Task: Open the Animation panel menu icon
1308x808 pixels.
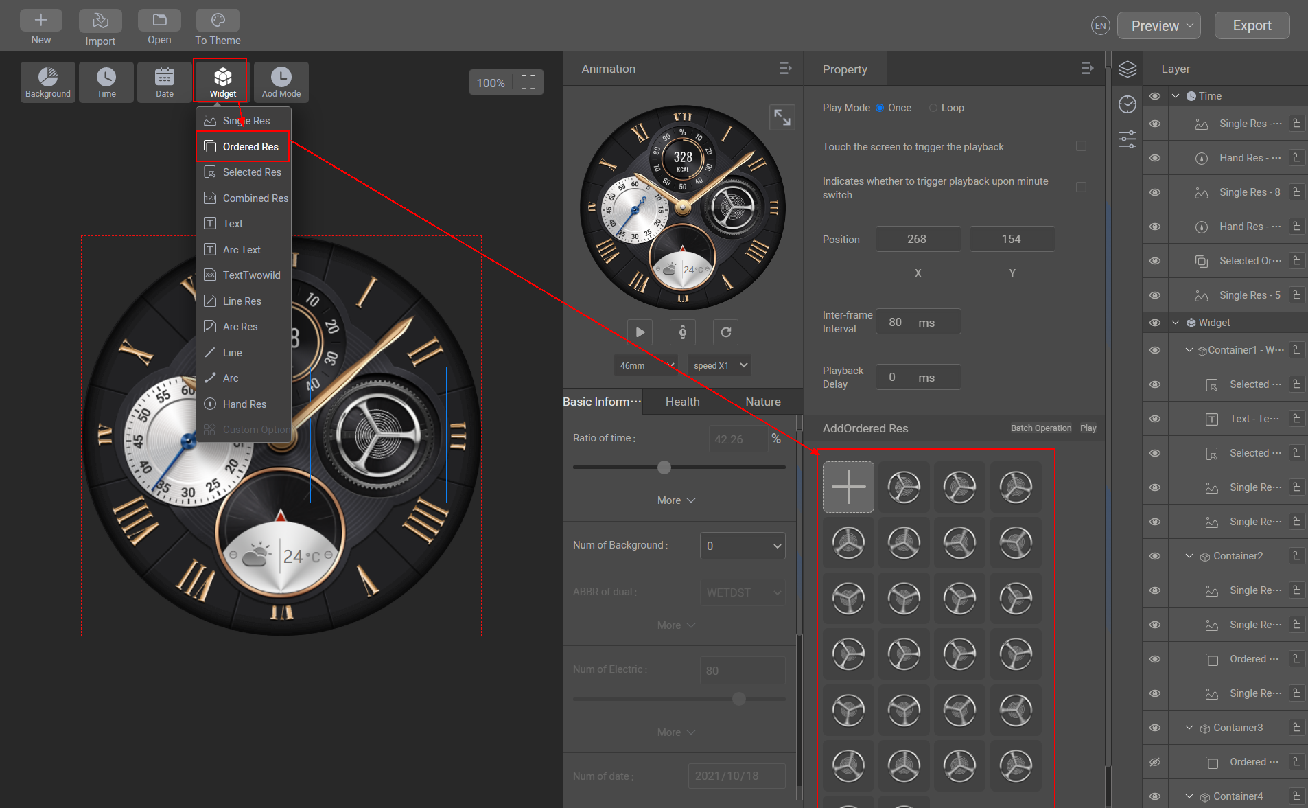Action: click(785, 69)
